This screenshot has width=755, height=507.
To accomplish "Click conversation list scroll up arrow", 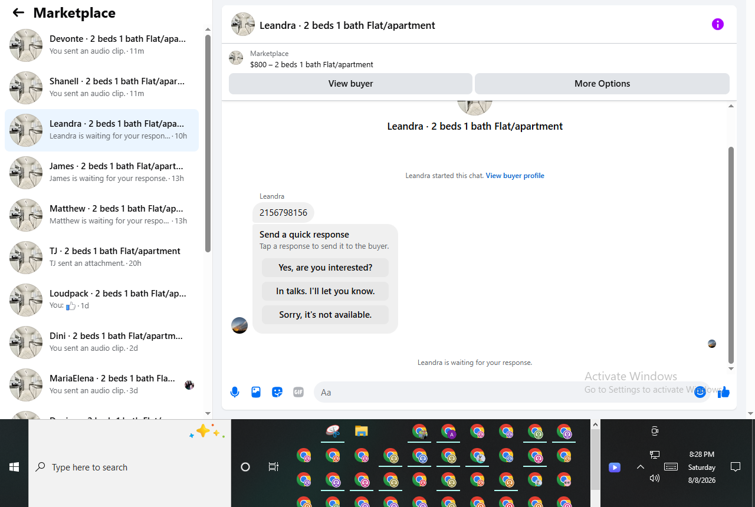I will pos(208,29).
